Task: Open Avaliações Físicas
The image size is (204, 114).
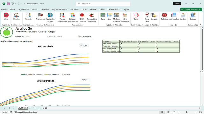Action: pyautogui.click(x=50, y=18)
